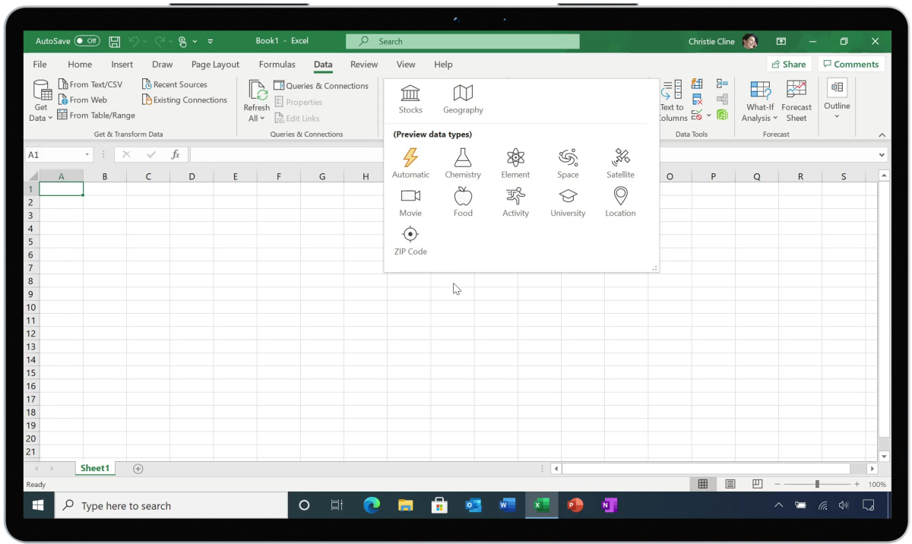Click the Satellite data type
Screen dimensions: 912x544
tap(620, 163)
